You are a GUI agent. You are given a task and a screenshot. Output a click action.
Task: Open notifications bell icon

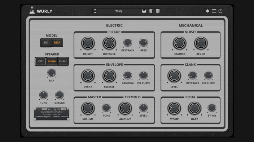coord(207,11)
